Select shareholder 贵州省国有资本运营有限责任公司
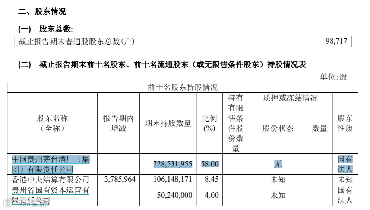Screen dimensions: 370x210 pyautogui.click(x=50, y=195)
